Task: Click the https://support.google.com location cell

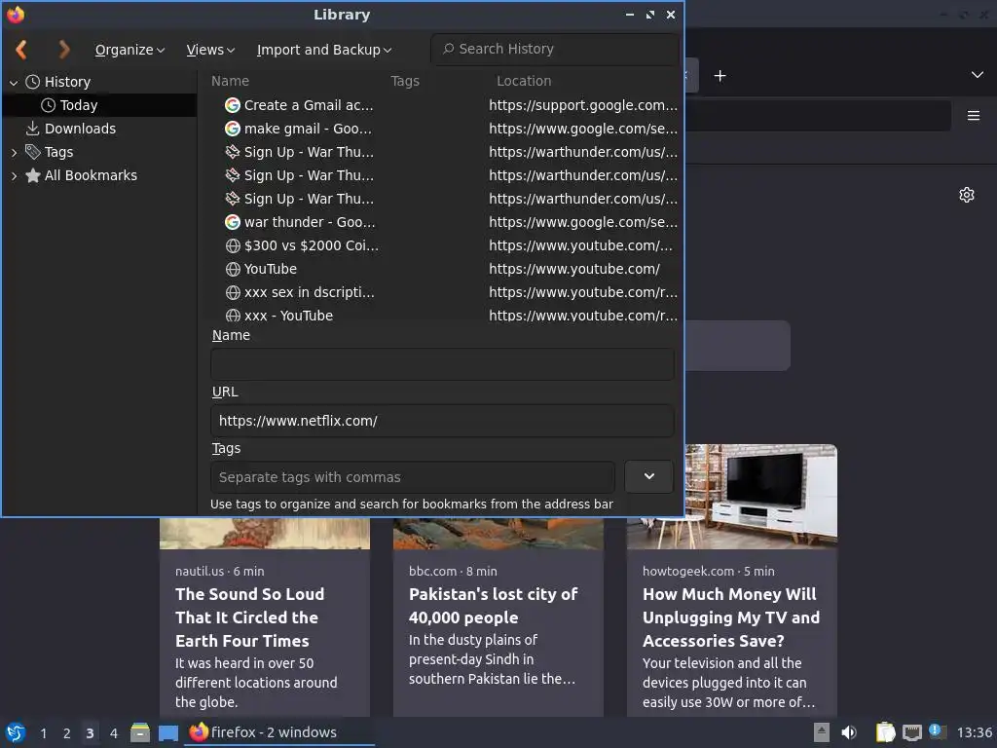Action: coord(582,105)
